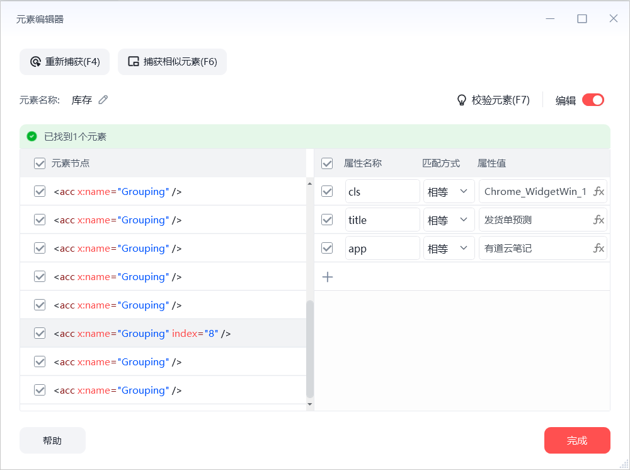Click the fx icon in app value field
Image resolution: width=630 pixels, height=470 pixels.
point(598,249)
